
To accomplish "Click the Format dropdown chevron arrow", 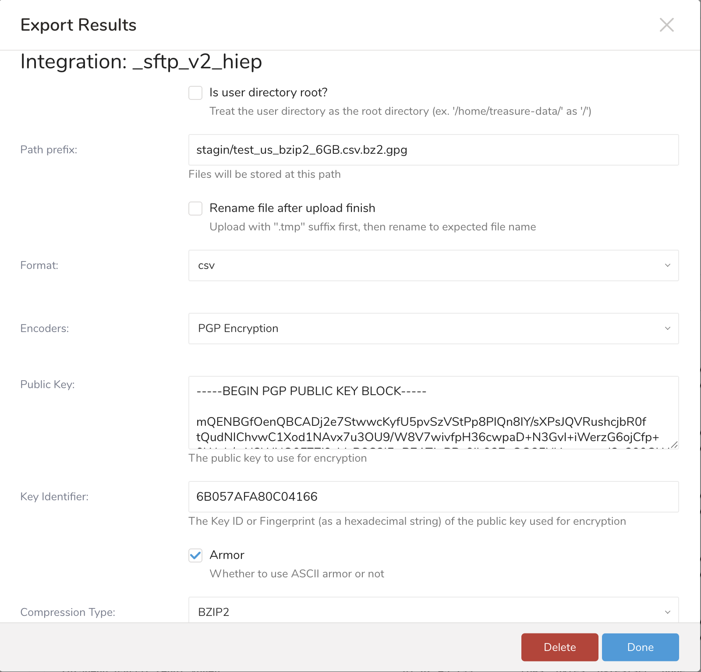I will pos(667,265).
